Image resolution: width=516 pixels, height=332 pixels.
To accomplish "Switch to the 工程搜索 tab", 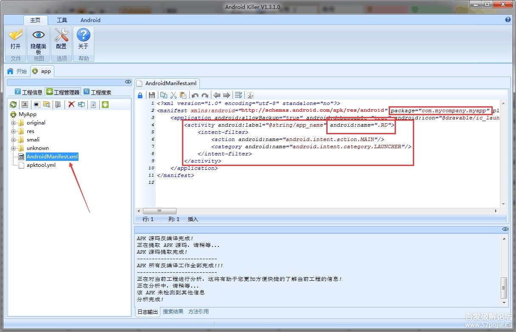I will click(x=98, y=92).
